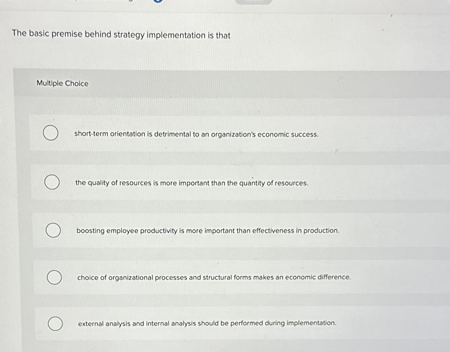
Task: Click the answer about external and internal analysis
Action: pyautogui.click(x=207, y=323)
